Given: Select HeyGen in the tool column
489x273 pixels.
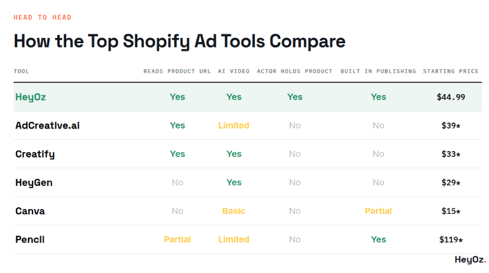Looking at the screenshot, I should pos(34,183).
